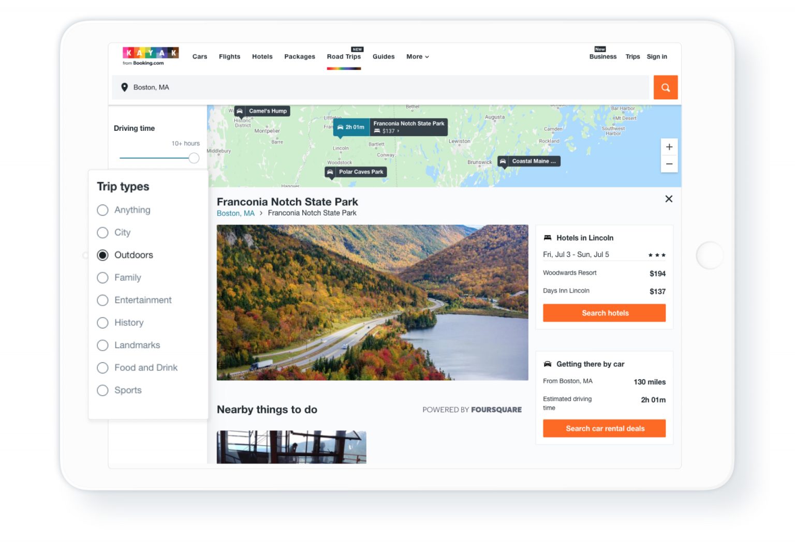Open the Boston, MA breadcrumb link
This screenshot has width=795, height=543.
pyautogui.click(x=235, y=213)
